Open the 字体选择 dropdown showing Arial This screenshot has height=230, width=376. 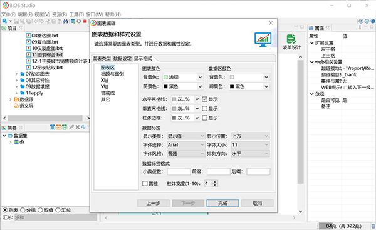[186, 145]
